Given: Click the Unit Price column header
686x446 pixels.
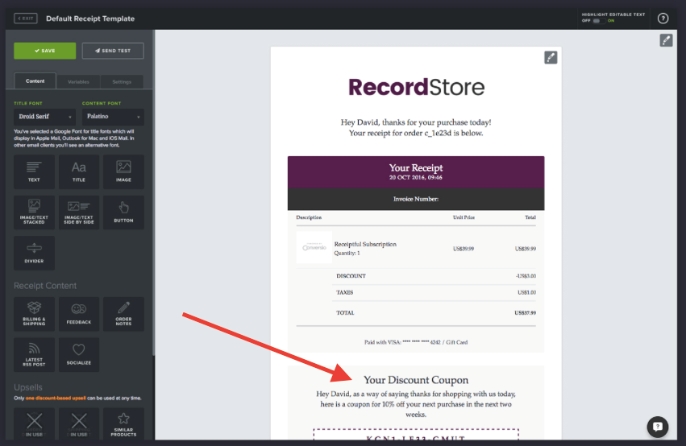Looking at the screenshot, I should pos(464,217).
